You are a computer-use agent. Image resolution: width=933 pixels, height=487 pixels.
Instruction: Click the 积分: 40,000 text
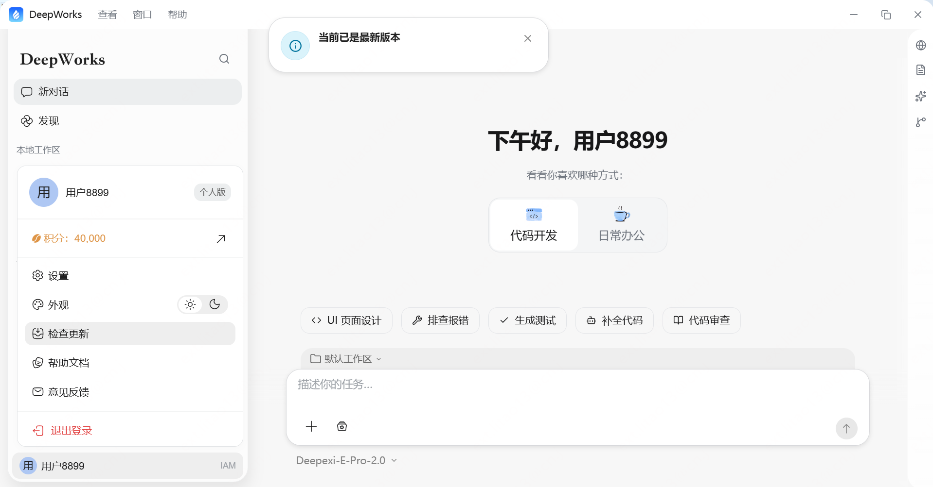tap(74, 238)
